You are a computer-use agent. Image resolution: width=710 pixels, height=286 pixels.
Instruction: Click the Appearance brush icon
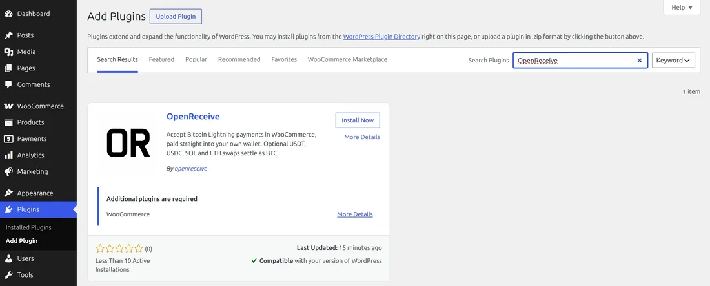coord(8,193)
